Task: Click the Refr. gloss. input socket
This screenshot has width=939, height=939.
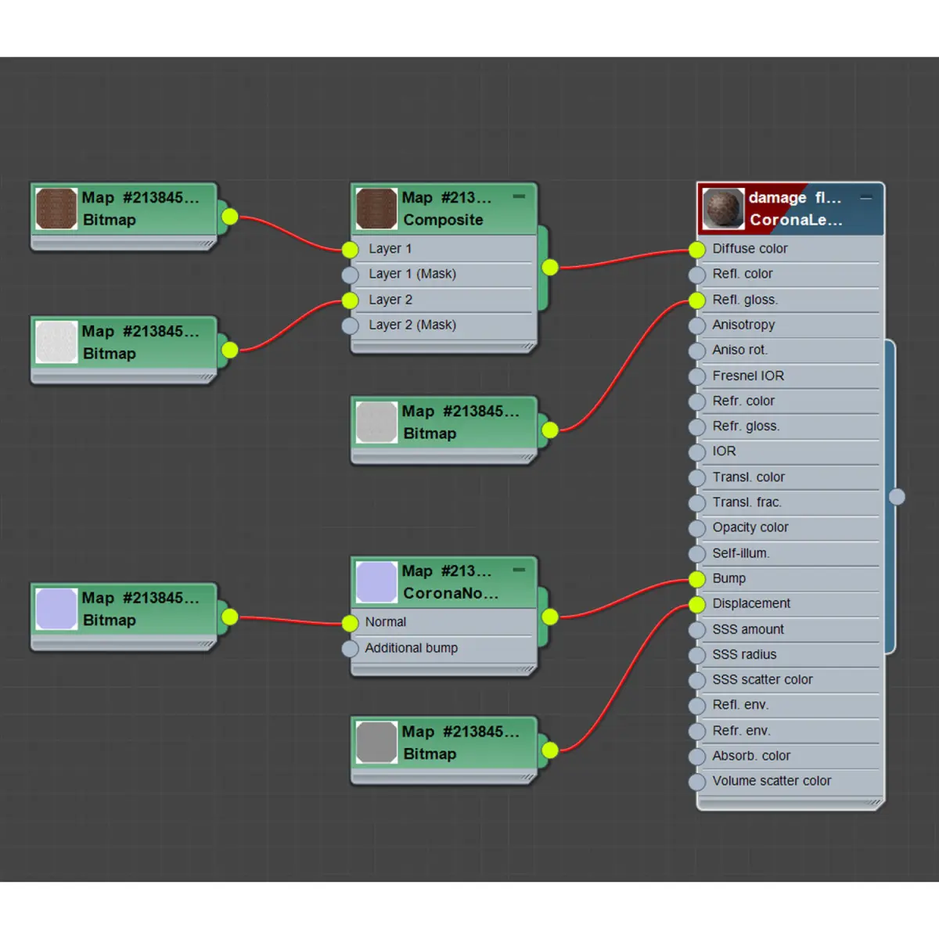Action: click(x=697, y=427)
